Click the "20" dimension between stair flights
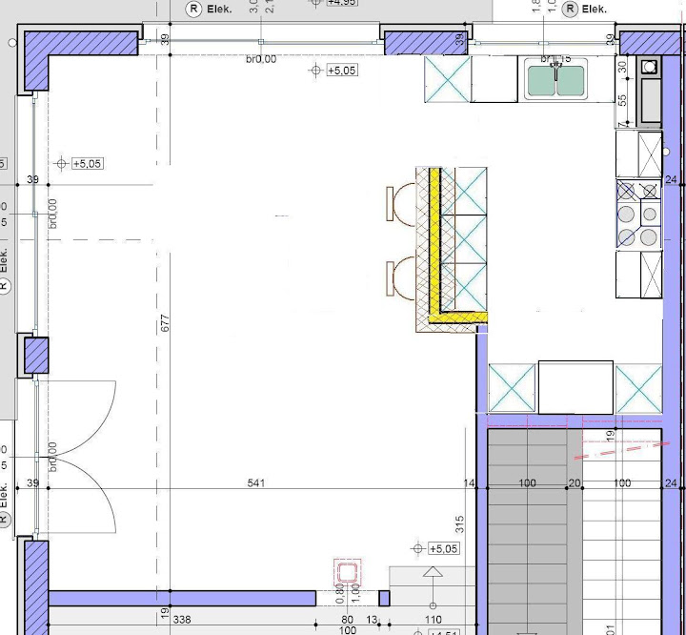The image size is (686, 635). [574, 482]
